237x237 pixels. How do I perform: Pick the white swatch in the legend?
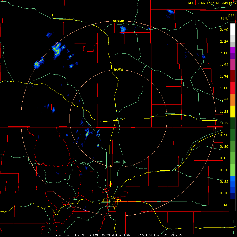pos(233,29)
